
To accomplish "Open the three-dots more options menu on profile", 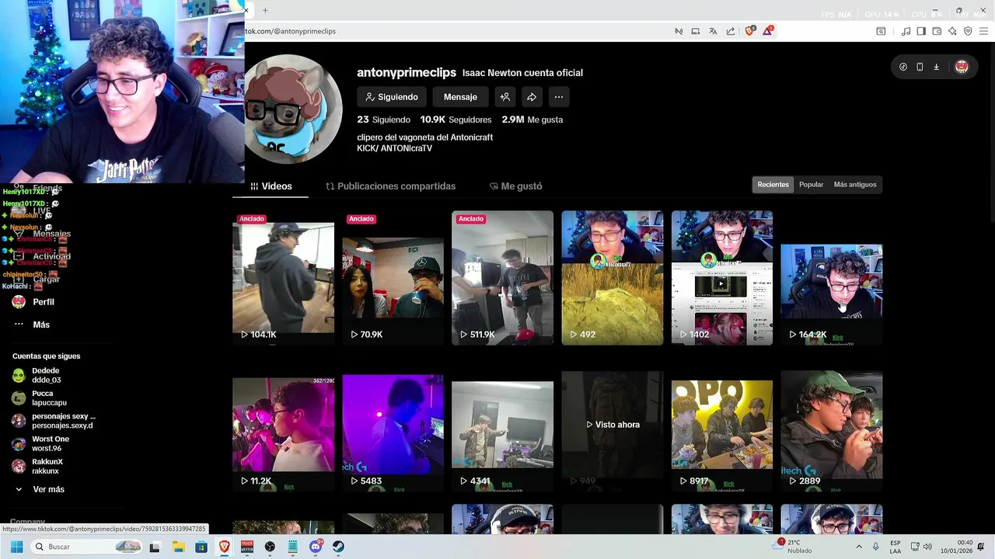I will (x=559, y=97).
